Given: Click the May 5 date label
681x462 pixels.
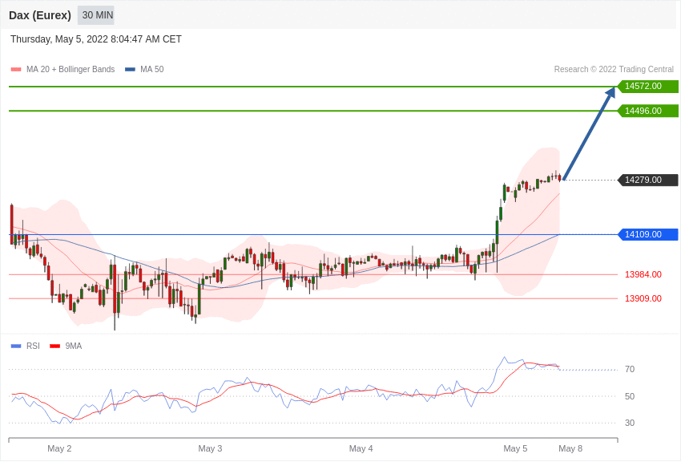Looking at the screenshot, I should click(x=515, y=448).
